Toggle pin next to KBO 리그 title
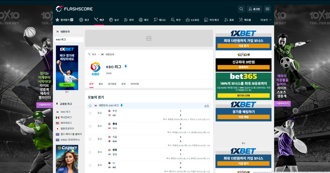Image resolution: width=330 pixels, height=173 pixels. [x=126, y=66]
